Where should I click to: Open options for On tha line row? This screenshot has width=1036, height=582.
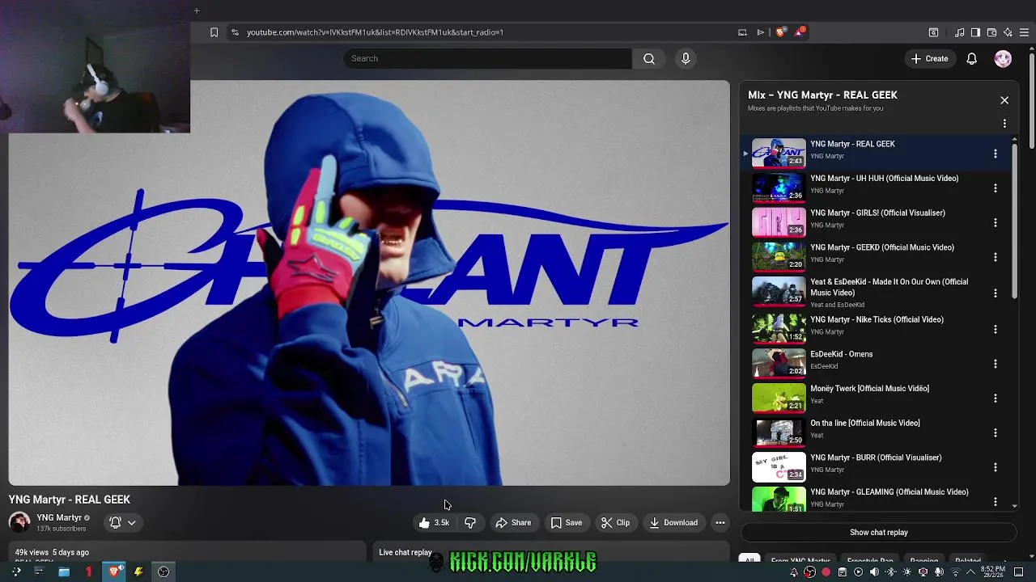click(x=995, y=432)
